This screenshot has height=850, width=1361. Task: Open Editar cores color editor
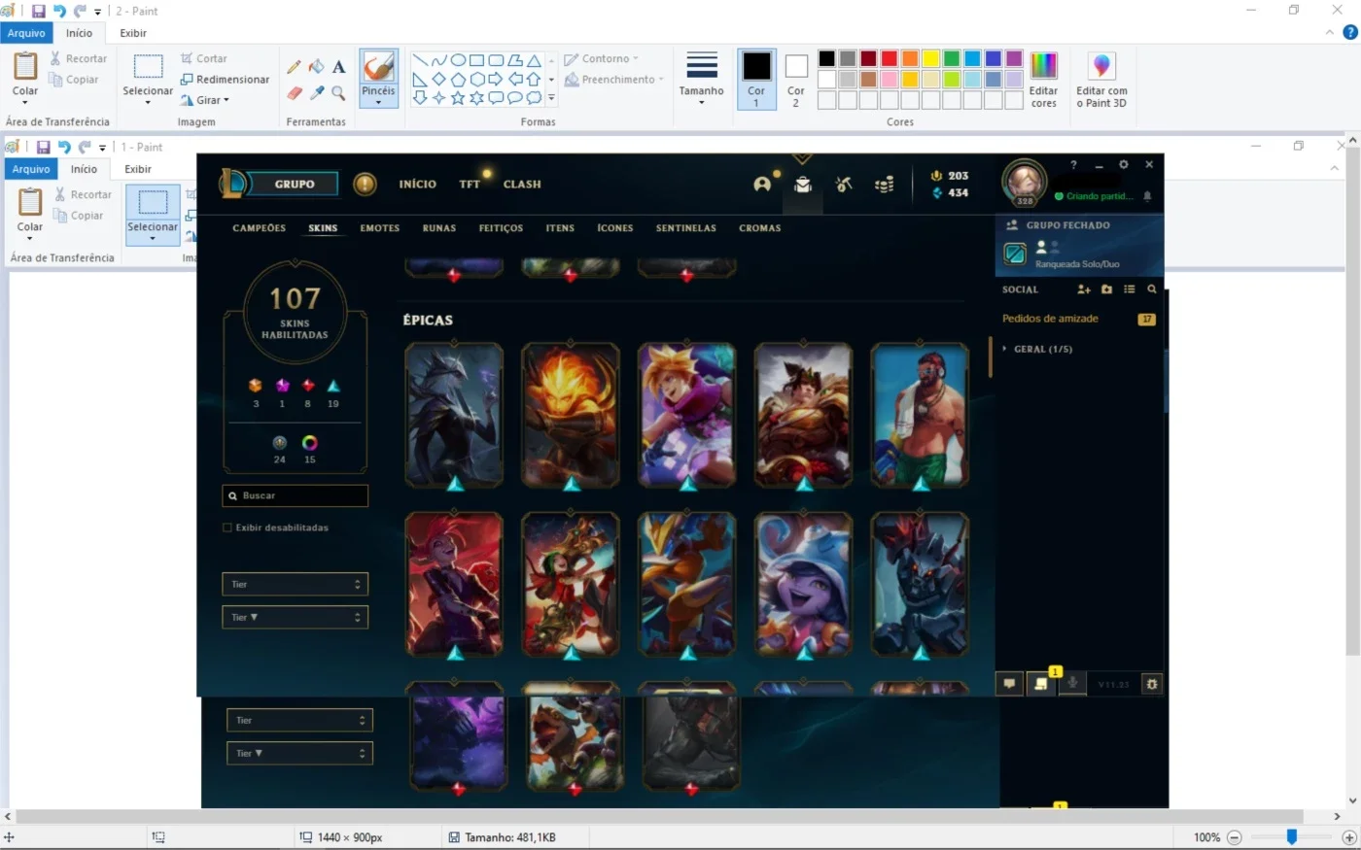(1043, 80)
